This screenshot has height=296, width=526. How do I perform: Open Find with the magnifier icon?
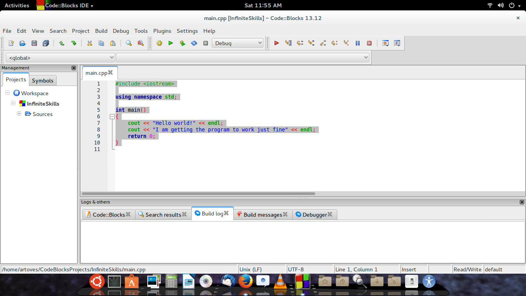129,43
